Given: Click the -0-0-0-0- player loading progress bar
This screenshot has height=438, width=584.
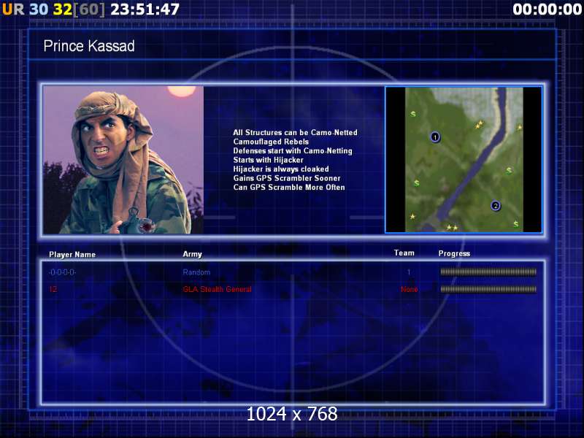Looking at the screenshot, I should click(488, 272).
